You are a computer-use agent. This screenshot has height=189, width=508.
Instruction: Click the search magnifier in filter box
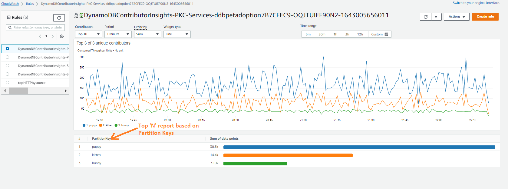coord(10,28)
